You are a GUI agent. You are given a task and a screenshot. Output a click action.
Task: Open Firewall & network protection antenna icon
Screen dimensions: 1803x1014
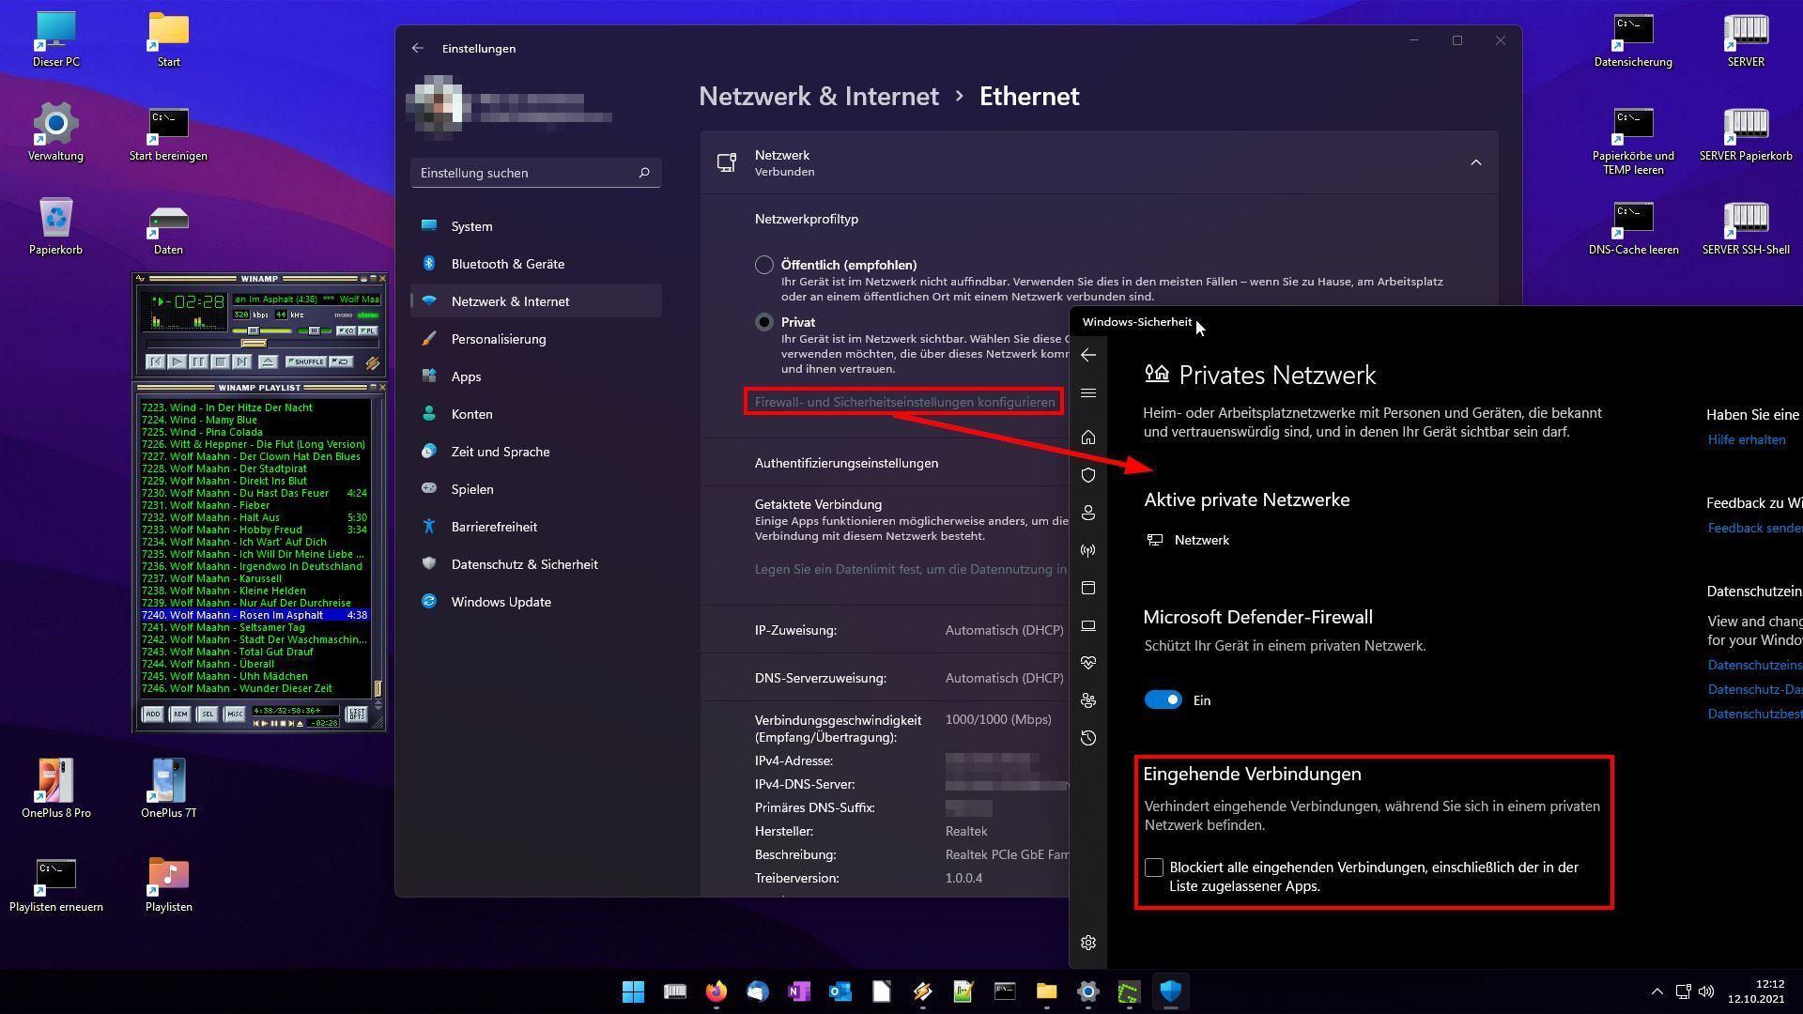(1088, 550)
